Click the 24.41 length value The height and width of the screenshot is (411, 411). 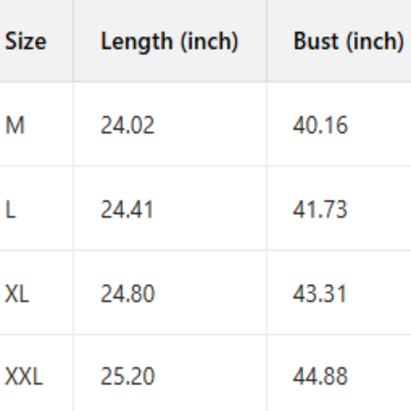pos(127,210)
